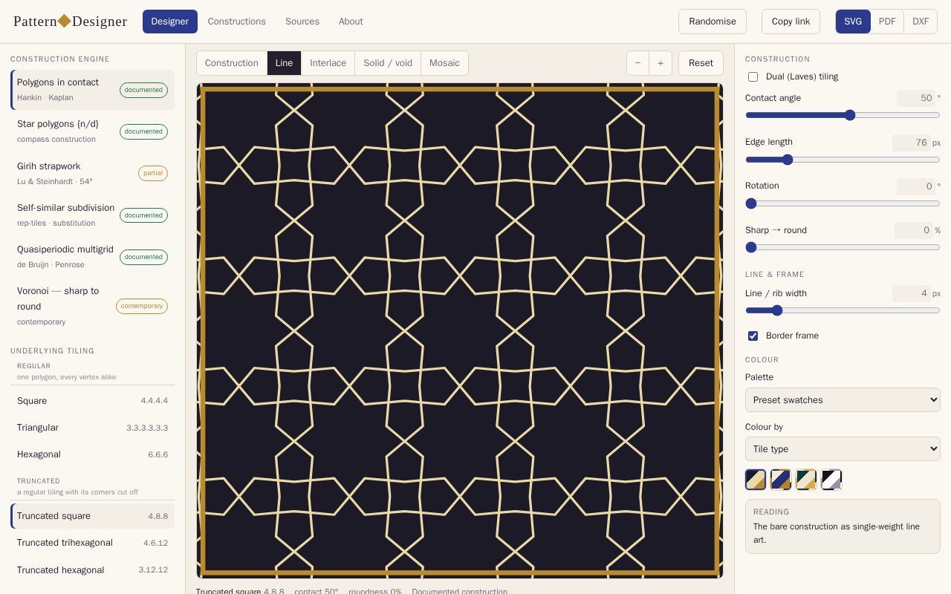Reset the canvas view
The width and height of the screenshot is (951, 594).
[x=701, y=63]
